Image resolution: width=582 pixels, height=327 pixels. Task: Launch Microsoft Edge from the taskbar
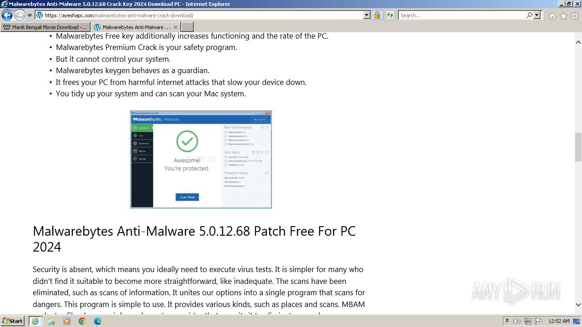tap(98, 321)
